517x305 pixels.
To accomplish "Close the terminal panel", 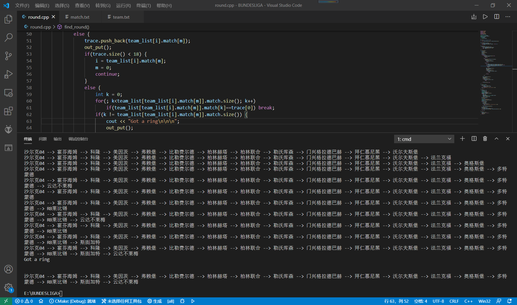I will pyautogui.click(x=508, y=139).
